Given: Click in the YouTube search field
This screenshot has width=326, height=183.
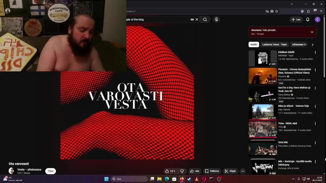Looking at the screenshot, I should coord(158,20).
